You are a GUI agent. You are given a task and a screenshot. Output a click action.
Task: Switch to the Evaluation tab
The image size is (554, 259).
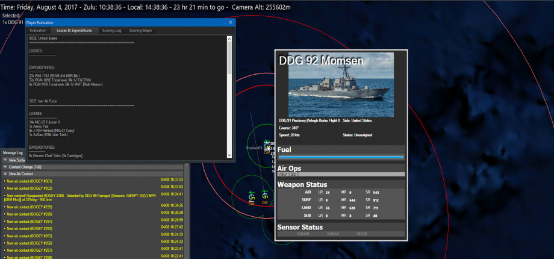click(38, 31)
